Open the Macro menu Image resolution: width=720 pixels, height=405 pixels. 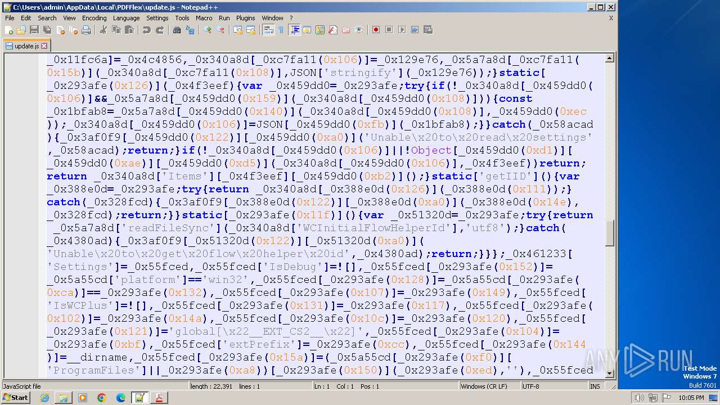coord(204,18)
